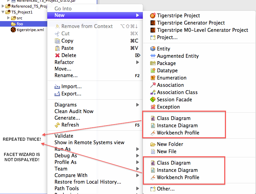This screenshot has height=194, width=256.
Task: Open the Other... wizard icon
Action: click(153, 189)
